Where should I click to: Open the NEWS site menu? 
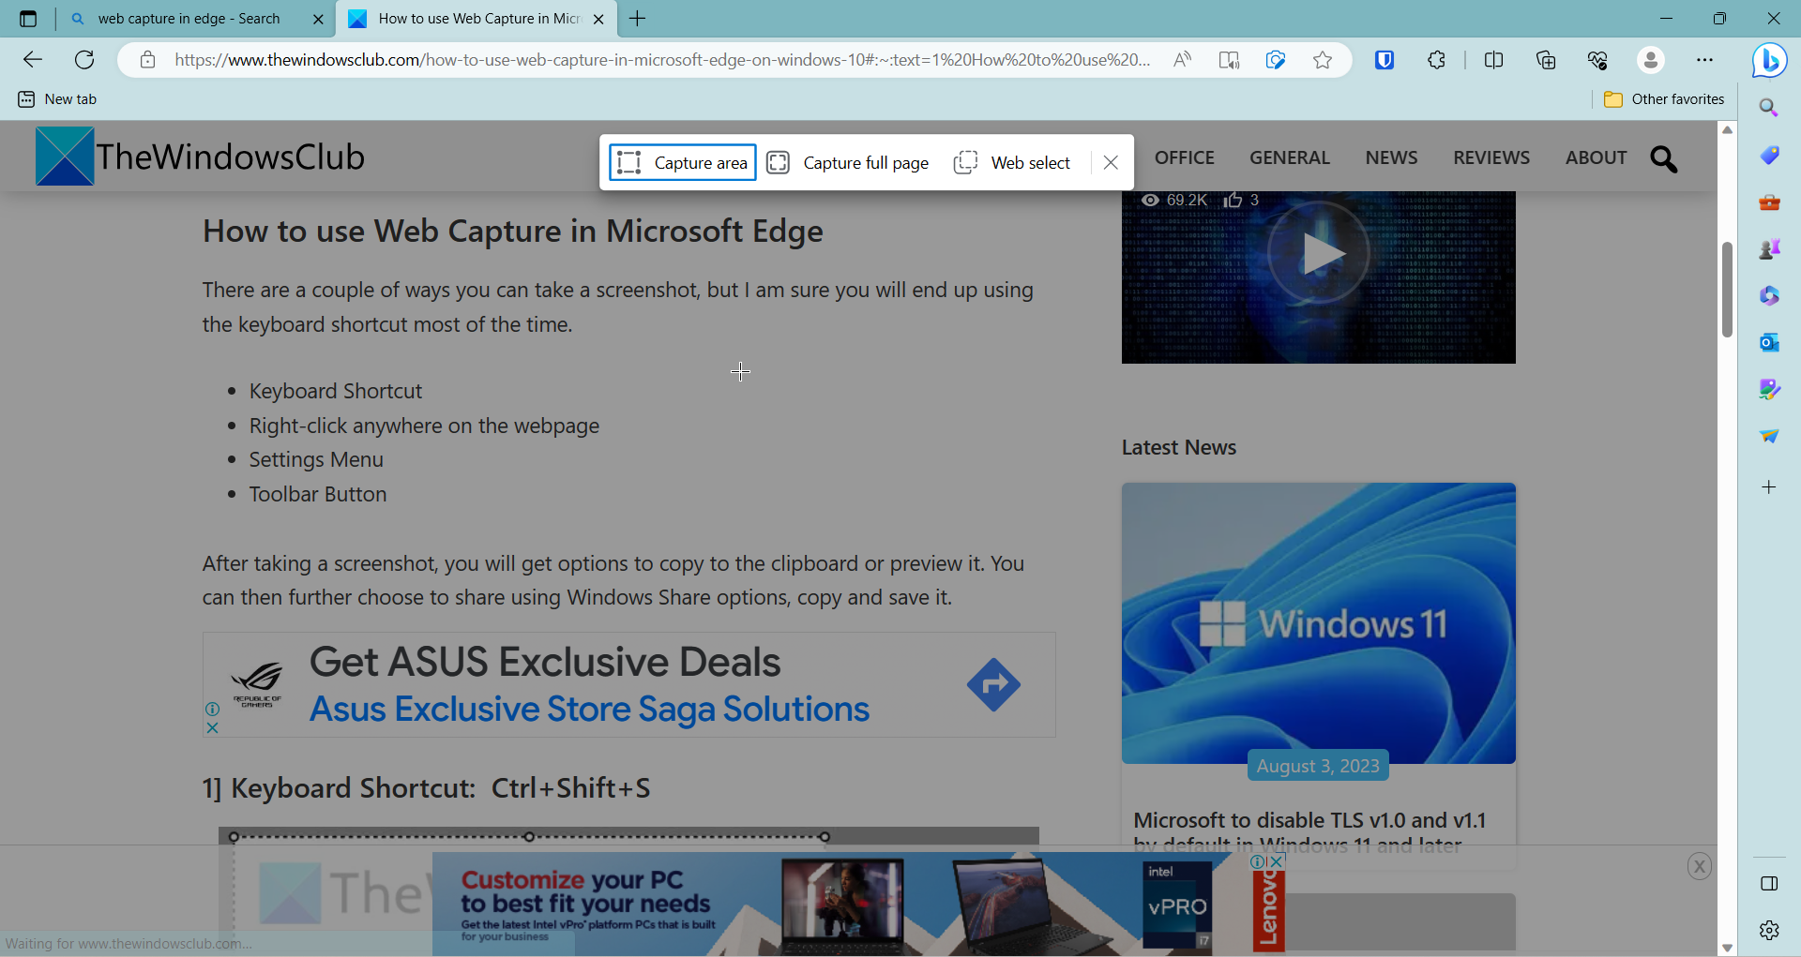click(x=1391, y=157)
